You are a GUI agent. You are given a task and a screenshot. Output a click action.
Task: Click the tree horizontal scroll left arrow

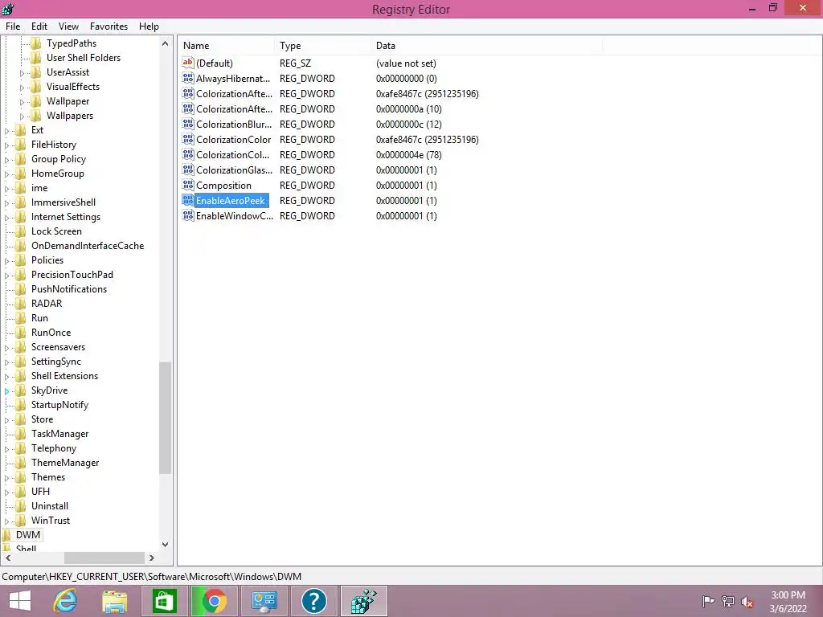point(8,558)
